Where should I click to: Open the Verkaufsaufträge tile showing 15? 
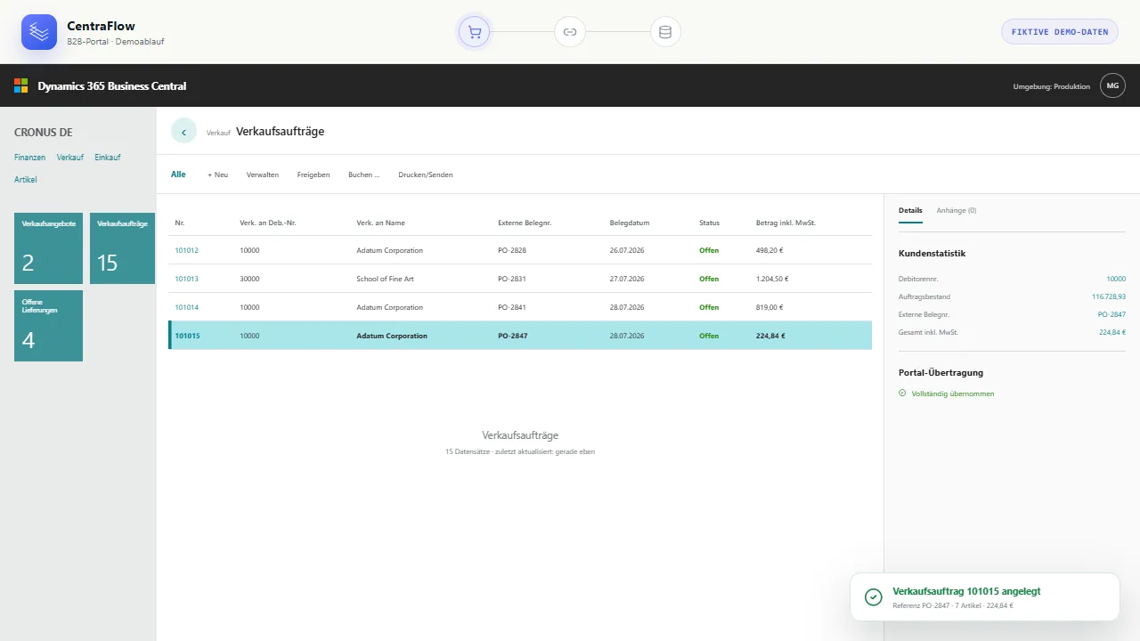coord(122,248)
